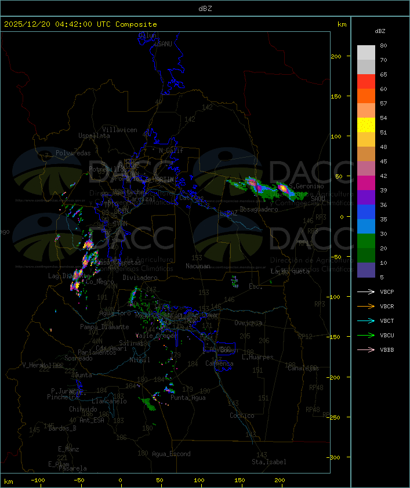Click the 'VBBB' legend label
The width and height of the screenshot is (410, 488).
click(x=387, y=350)
